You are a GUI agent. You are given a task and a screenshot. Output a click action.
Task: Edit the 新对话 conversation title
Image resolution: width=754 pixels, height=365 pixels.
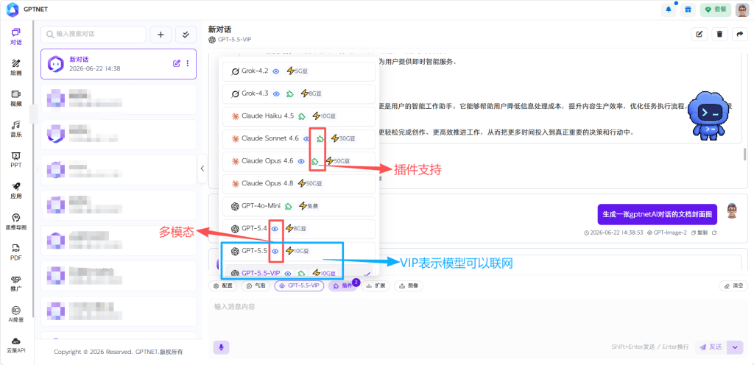click(x=177, y=63)
